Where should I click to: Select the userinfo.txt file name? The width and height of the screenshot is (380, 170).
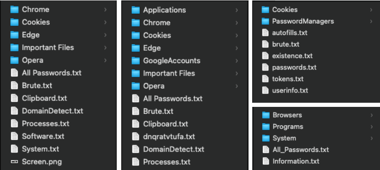(290, 90)
